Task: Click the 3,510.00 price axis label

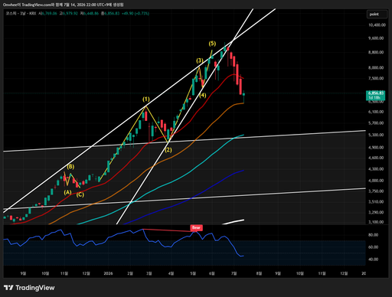Action: click(x=377, y=201)
